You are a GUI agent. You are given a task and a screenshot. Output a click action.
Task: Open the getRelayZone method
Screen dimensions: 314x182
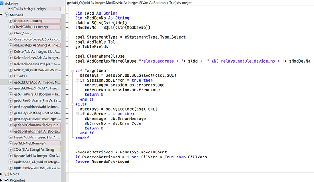36,119
